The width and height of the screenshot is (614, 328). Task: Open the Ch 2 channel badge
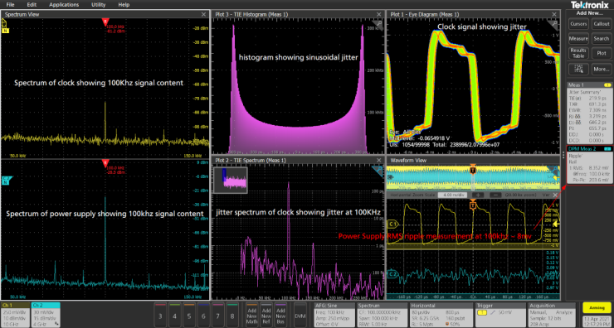[x=46, y=315]
